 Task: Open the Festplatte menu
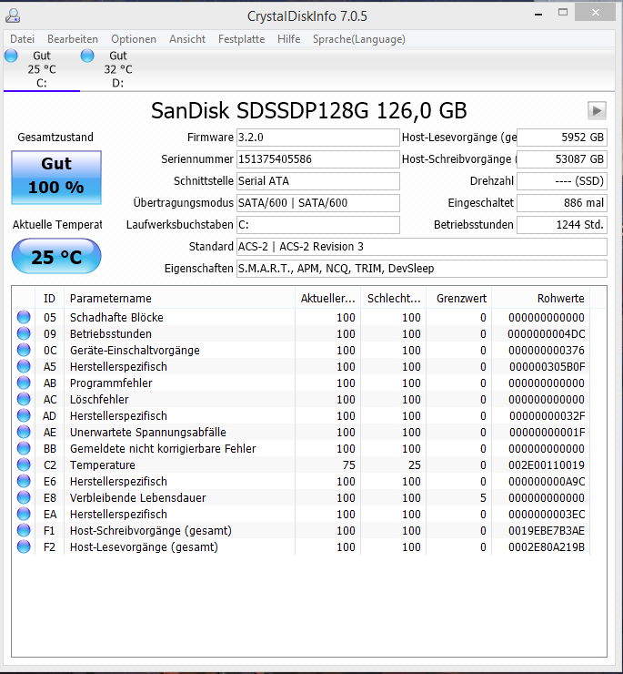241,39
